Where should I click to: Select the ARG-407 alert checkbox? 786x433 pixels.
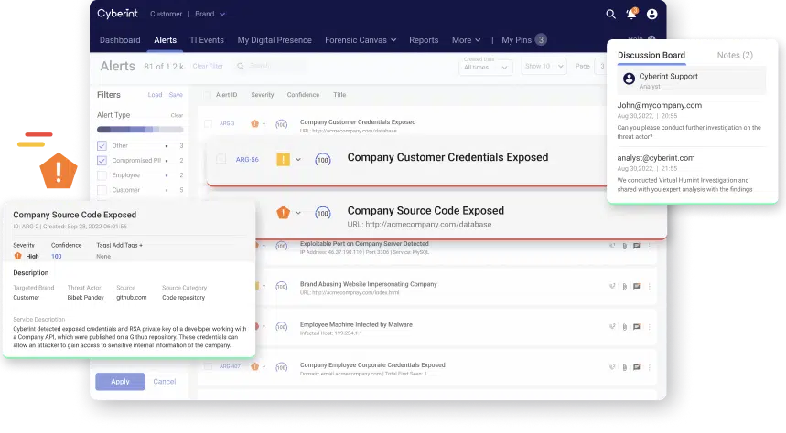(208, 366)
